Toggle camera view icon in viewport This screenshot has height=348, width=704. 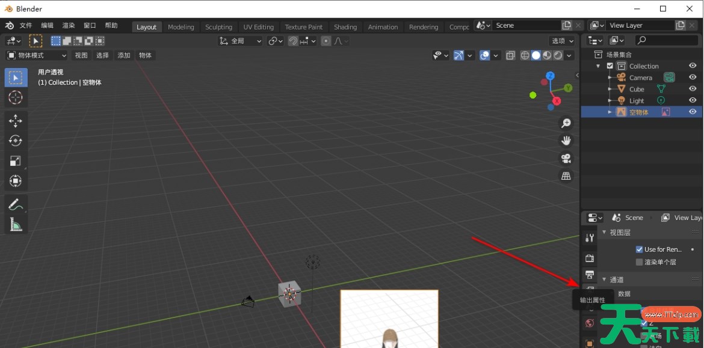(566, 159)
